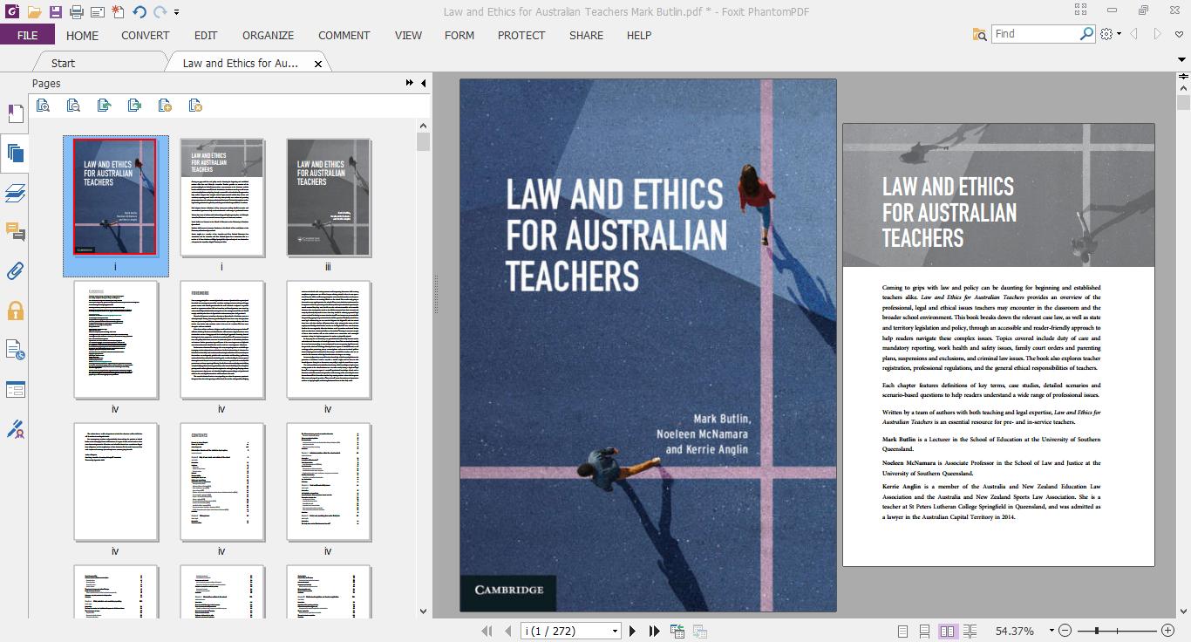The image size is (1191, 642).
Task: Open the page number dropdown
Action: coord(615,631)
